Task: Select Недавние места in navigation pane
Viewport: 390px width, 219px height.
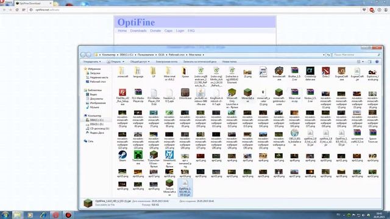Action: [x=99, y=77]
